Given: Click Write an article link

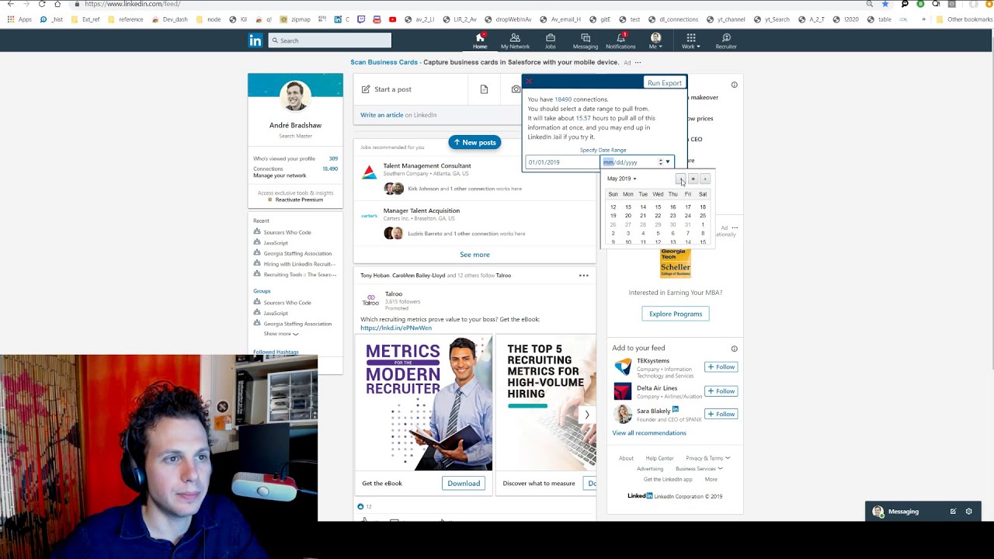Looking at the screenshot, I should click(381, 115).
